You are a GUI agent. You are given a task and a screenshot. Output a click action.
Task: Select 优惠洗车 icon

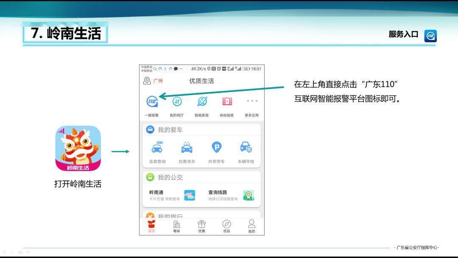pyautogui.click(x=187, y=148)
